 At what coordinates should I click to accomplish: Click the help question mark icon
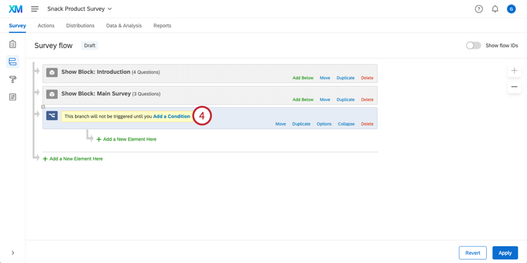[479, 9]
